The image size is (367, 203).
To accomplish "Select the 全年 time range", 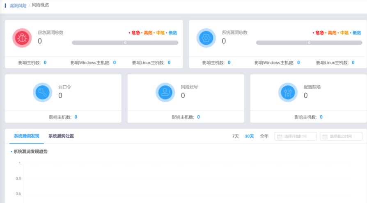I will click(x=264, y=136).
